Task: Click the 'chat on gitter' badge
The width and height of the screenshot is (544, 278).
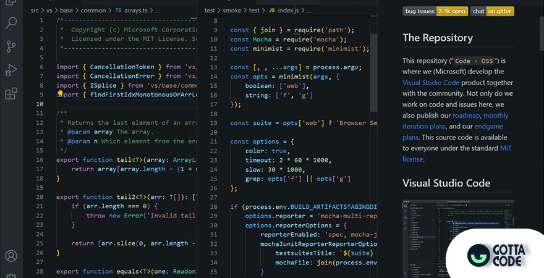Action: pyautogui.click(x=492, y=12)
